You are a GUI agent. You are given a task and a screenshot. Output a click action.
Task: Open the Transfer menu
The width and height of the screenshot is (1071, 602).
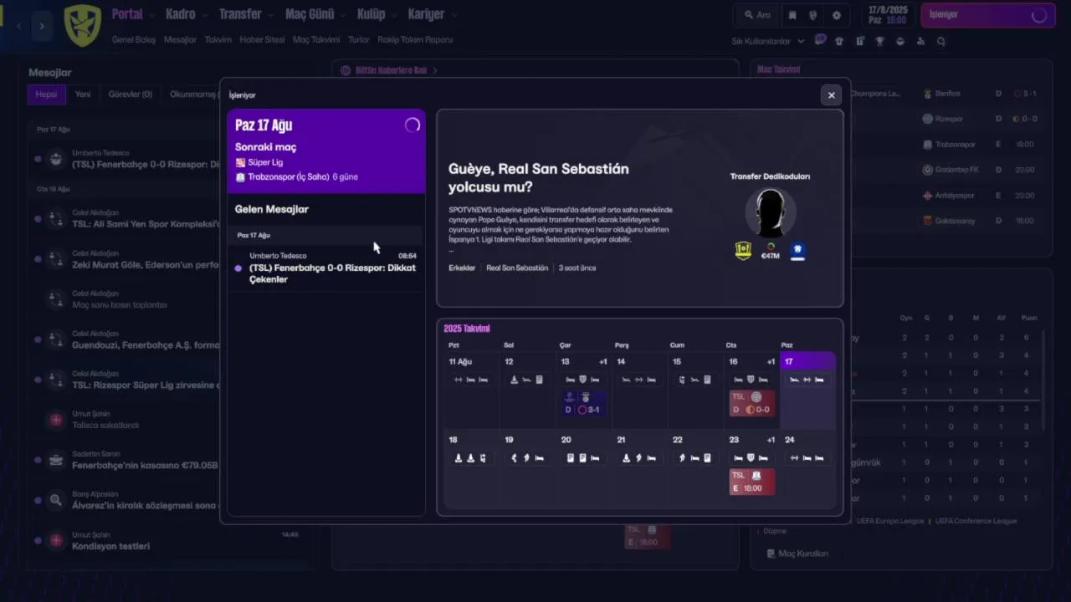(240, 14)
